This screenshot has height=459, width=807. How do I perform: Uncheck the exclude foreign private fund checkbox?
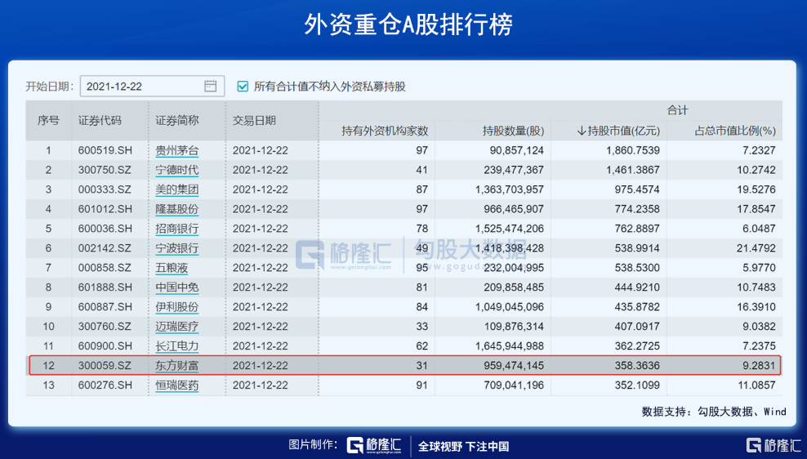point(243,86)
